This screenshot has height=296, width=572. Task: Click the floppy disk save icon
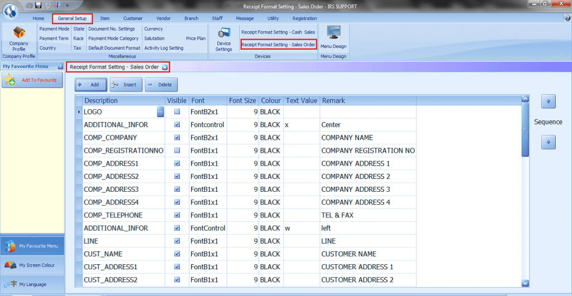39,6
